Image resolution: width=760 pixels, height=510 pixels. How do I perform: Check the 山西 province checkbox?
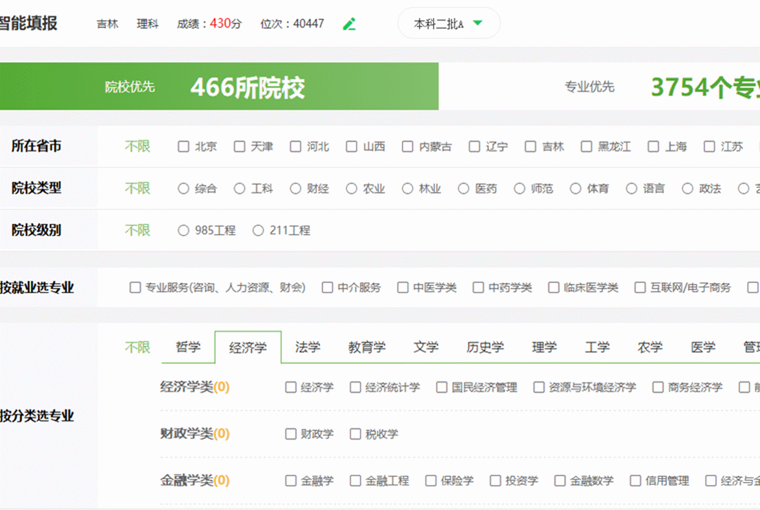coord(352,146)
